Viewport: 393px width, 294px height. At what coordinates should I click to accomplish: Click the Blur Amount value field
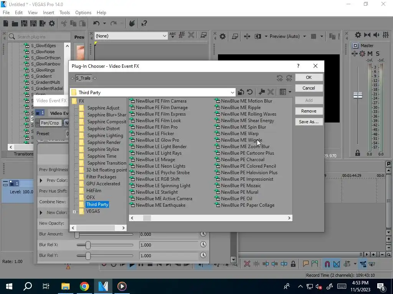(169, 234)
